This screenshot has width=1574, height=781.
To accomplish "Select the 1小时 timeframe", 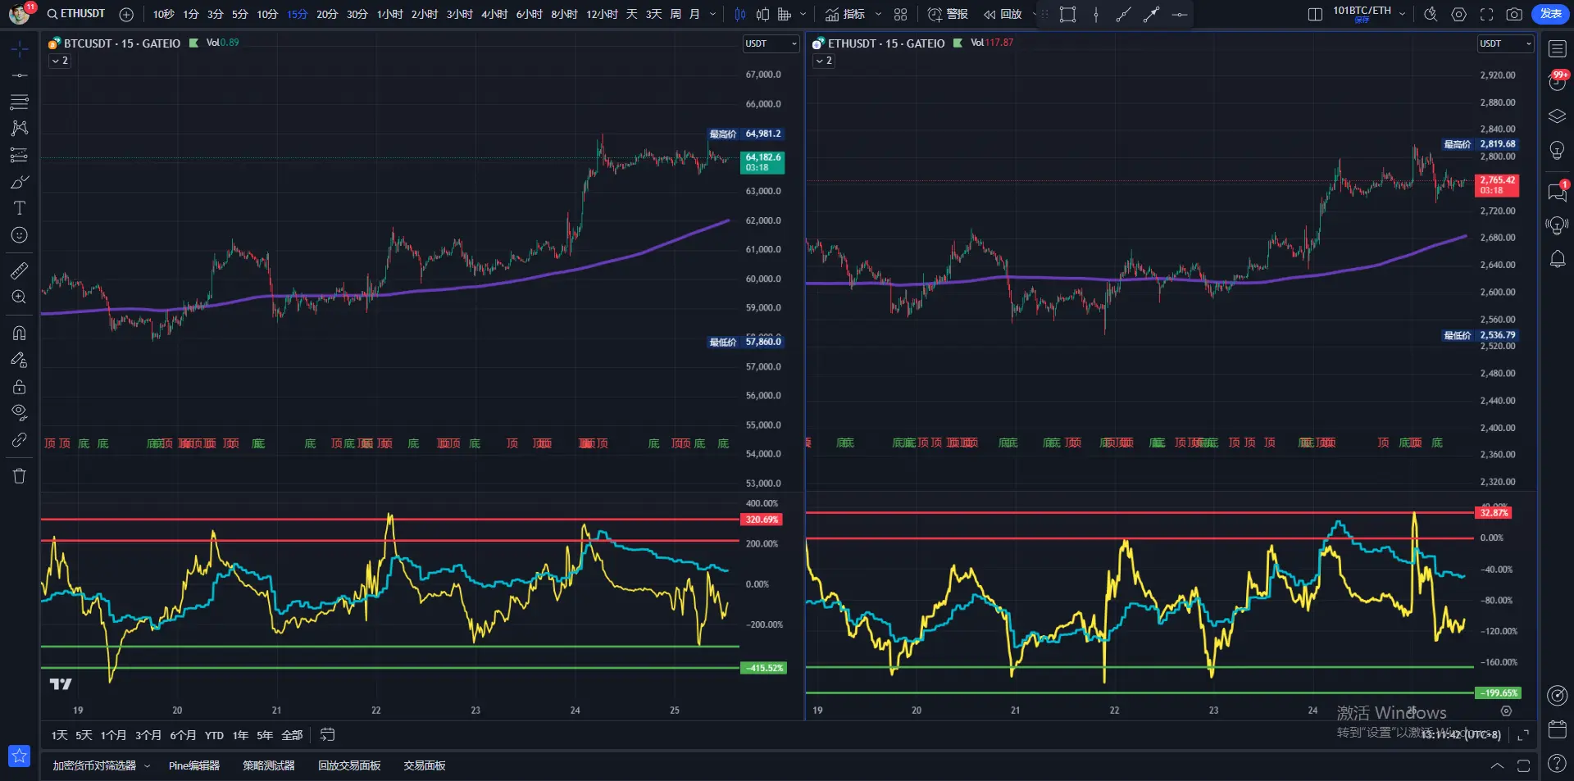I will (x=389, y=14).
